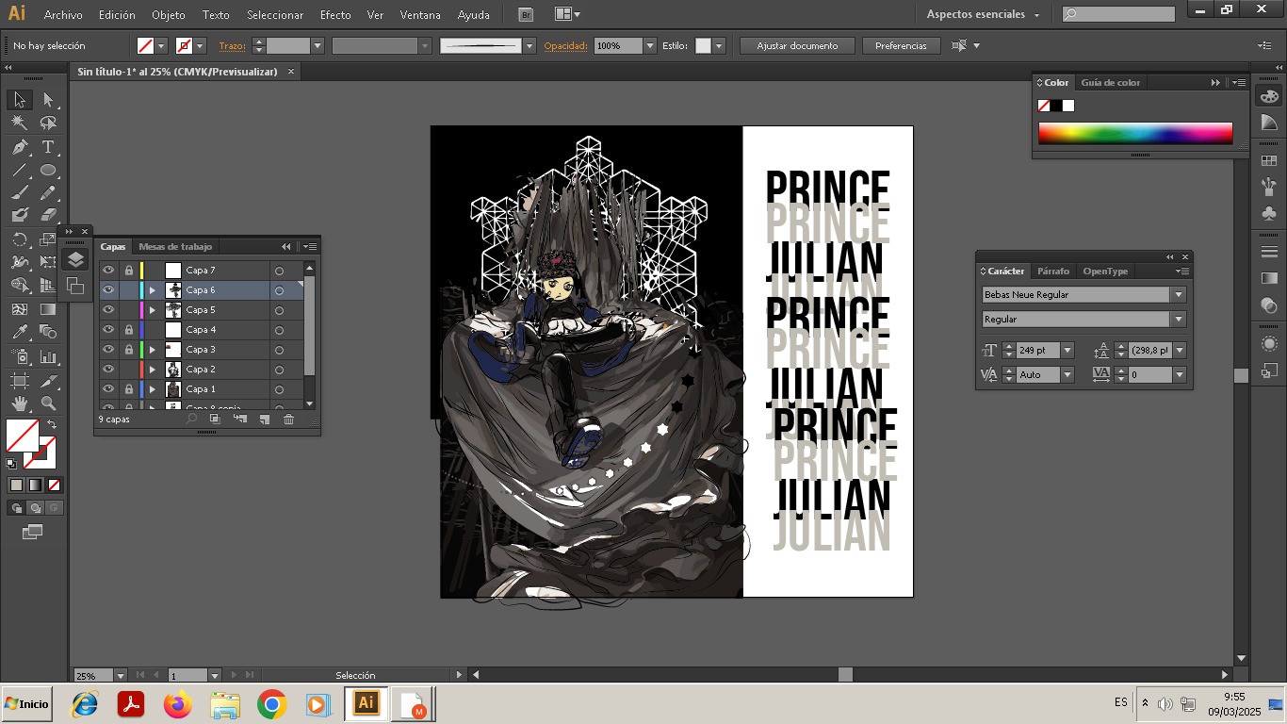1287x724 pixels.
Task: Hide Capa 7 layer visibility
Action: point(107,271)
